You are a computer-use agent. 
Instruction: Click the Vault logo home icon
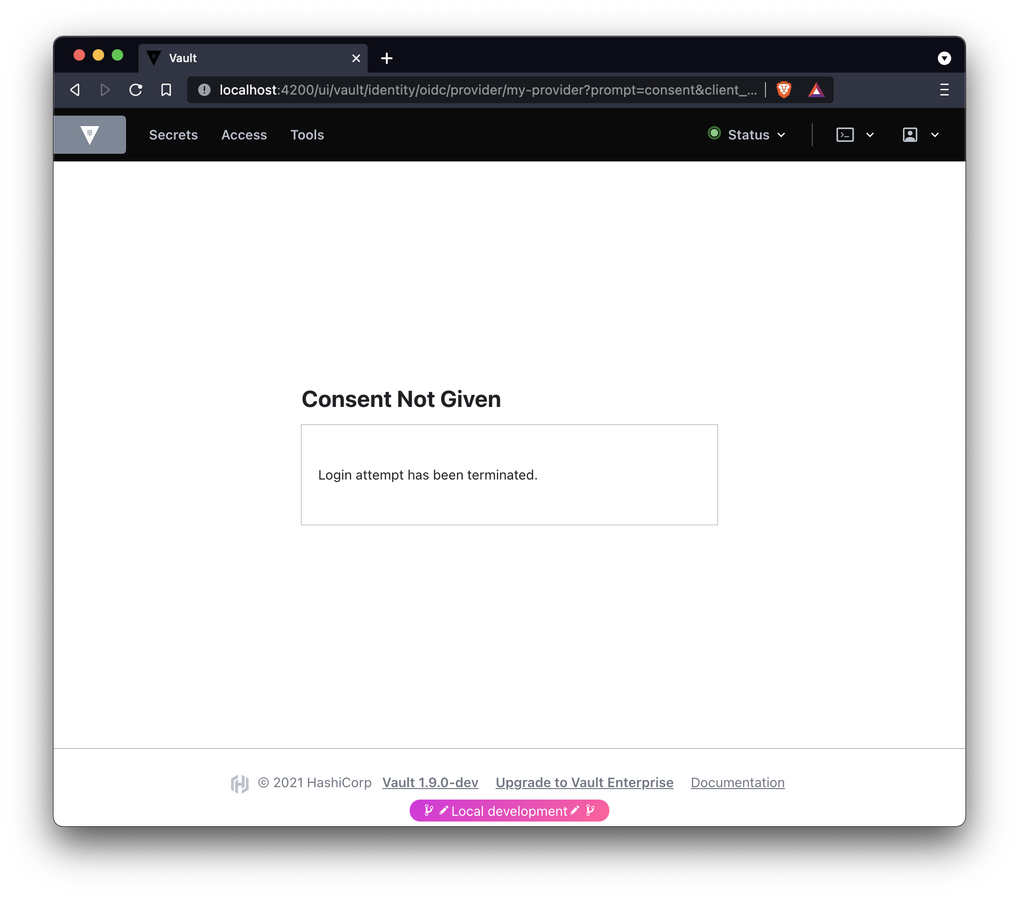click(90, 135)
